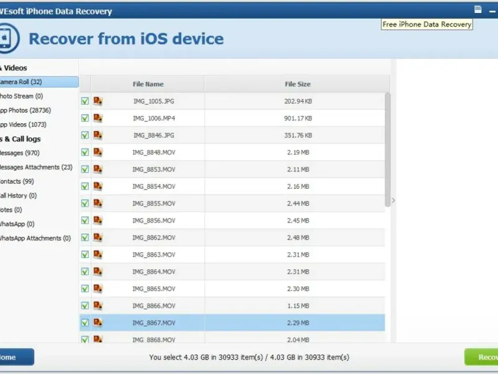Click the IMG_8864.MOV file name
The width and height of the screenshot is (498, 374).
pos(154,272)
